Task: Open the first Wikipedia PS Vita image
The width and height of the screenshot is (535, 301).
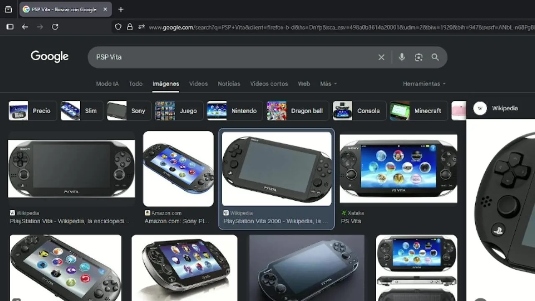Action: click(71, 168)
